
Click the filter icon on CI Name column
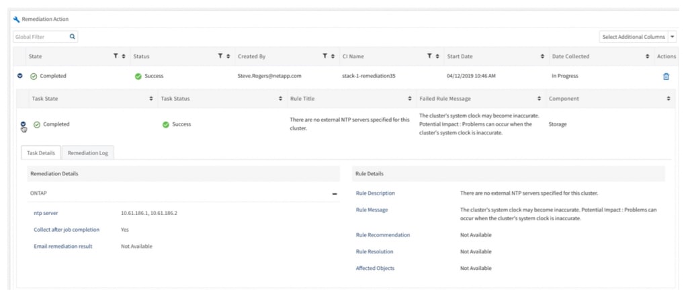click(430, 56)
